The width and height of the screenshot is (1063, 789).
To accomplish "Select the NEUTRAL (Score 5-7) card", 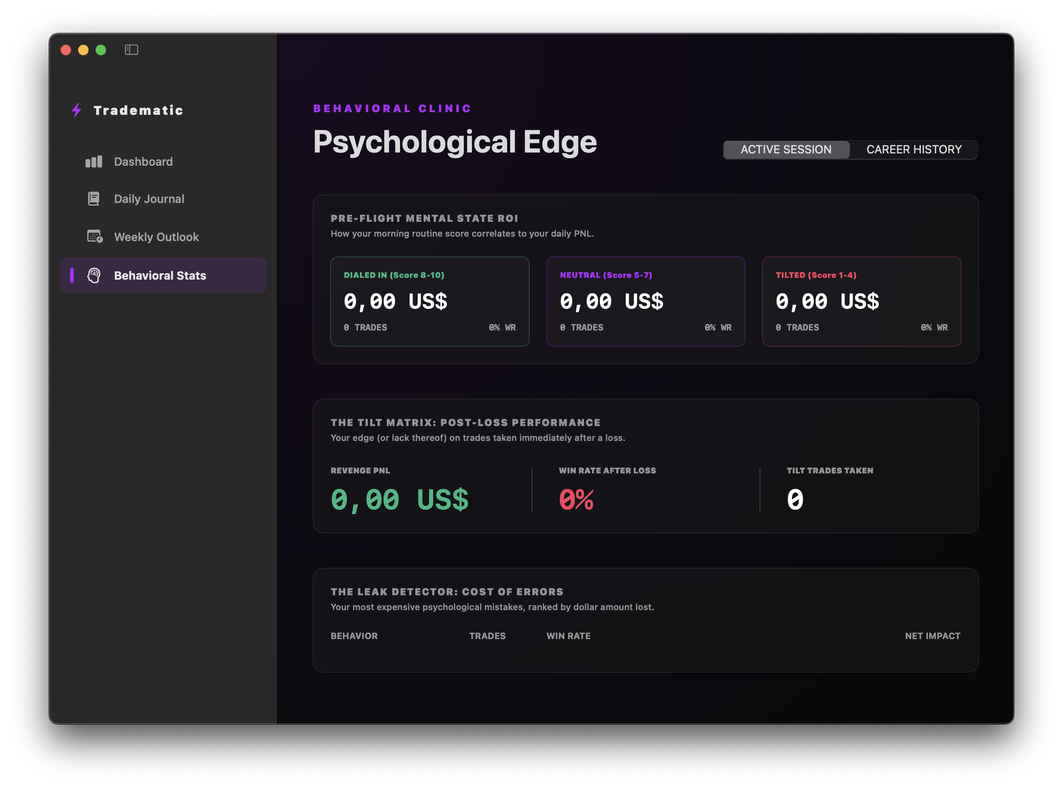I will (646, 302).
